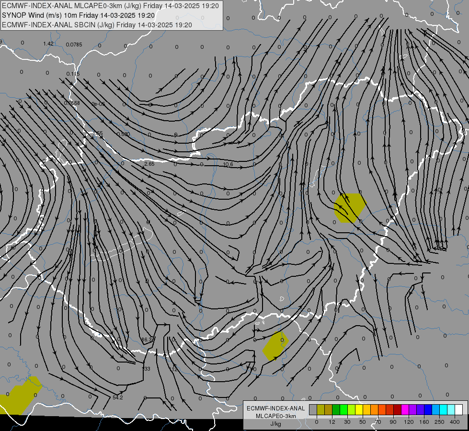
Task: Click the J/kg unit label in legend
Action: pos(275,424)
